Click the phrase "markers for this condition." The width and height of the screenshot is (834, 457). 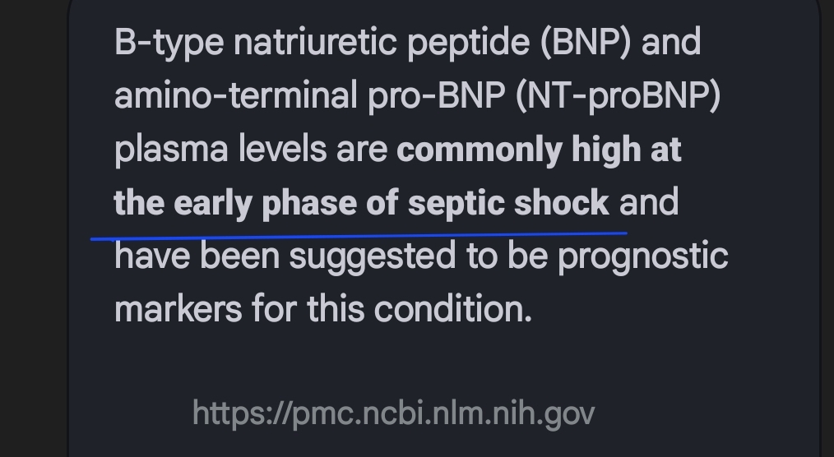(322, 310)
